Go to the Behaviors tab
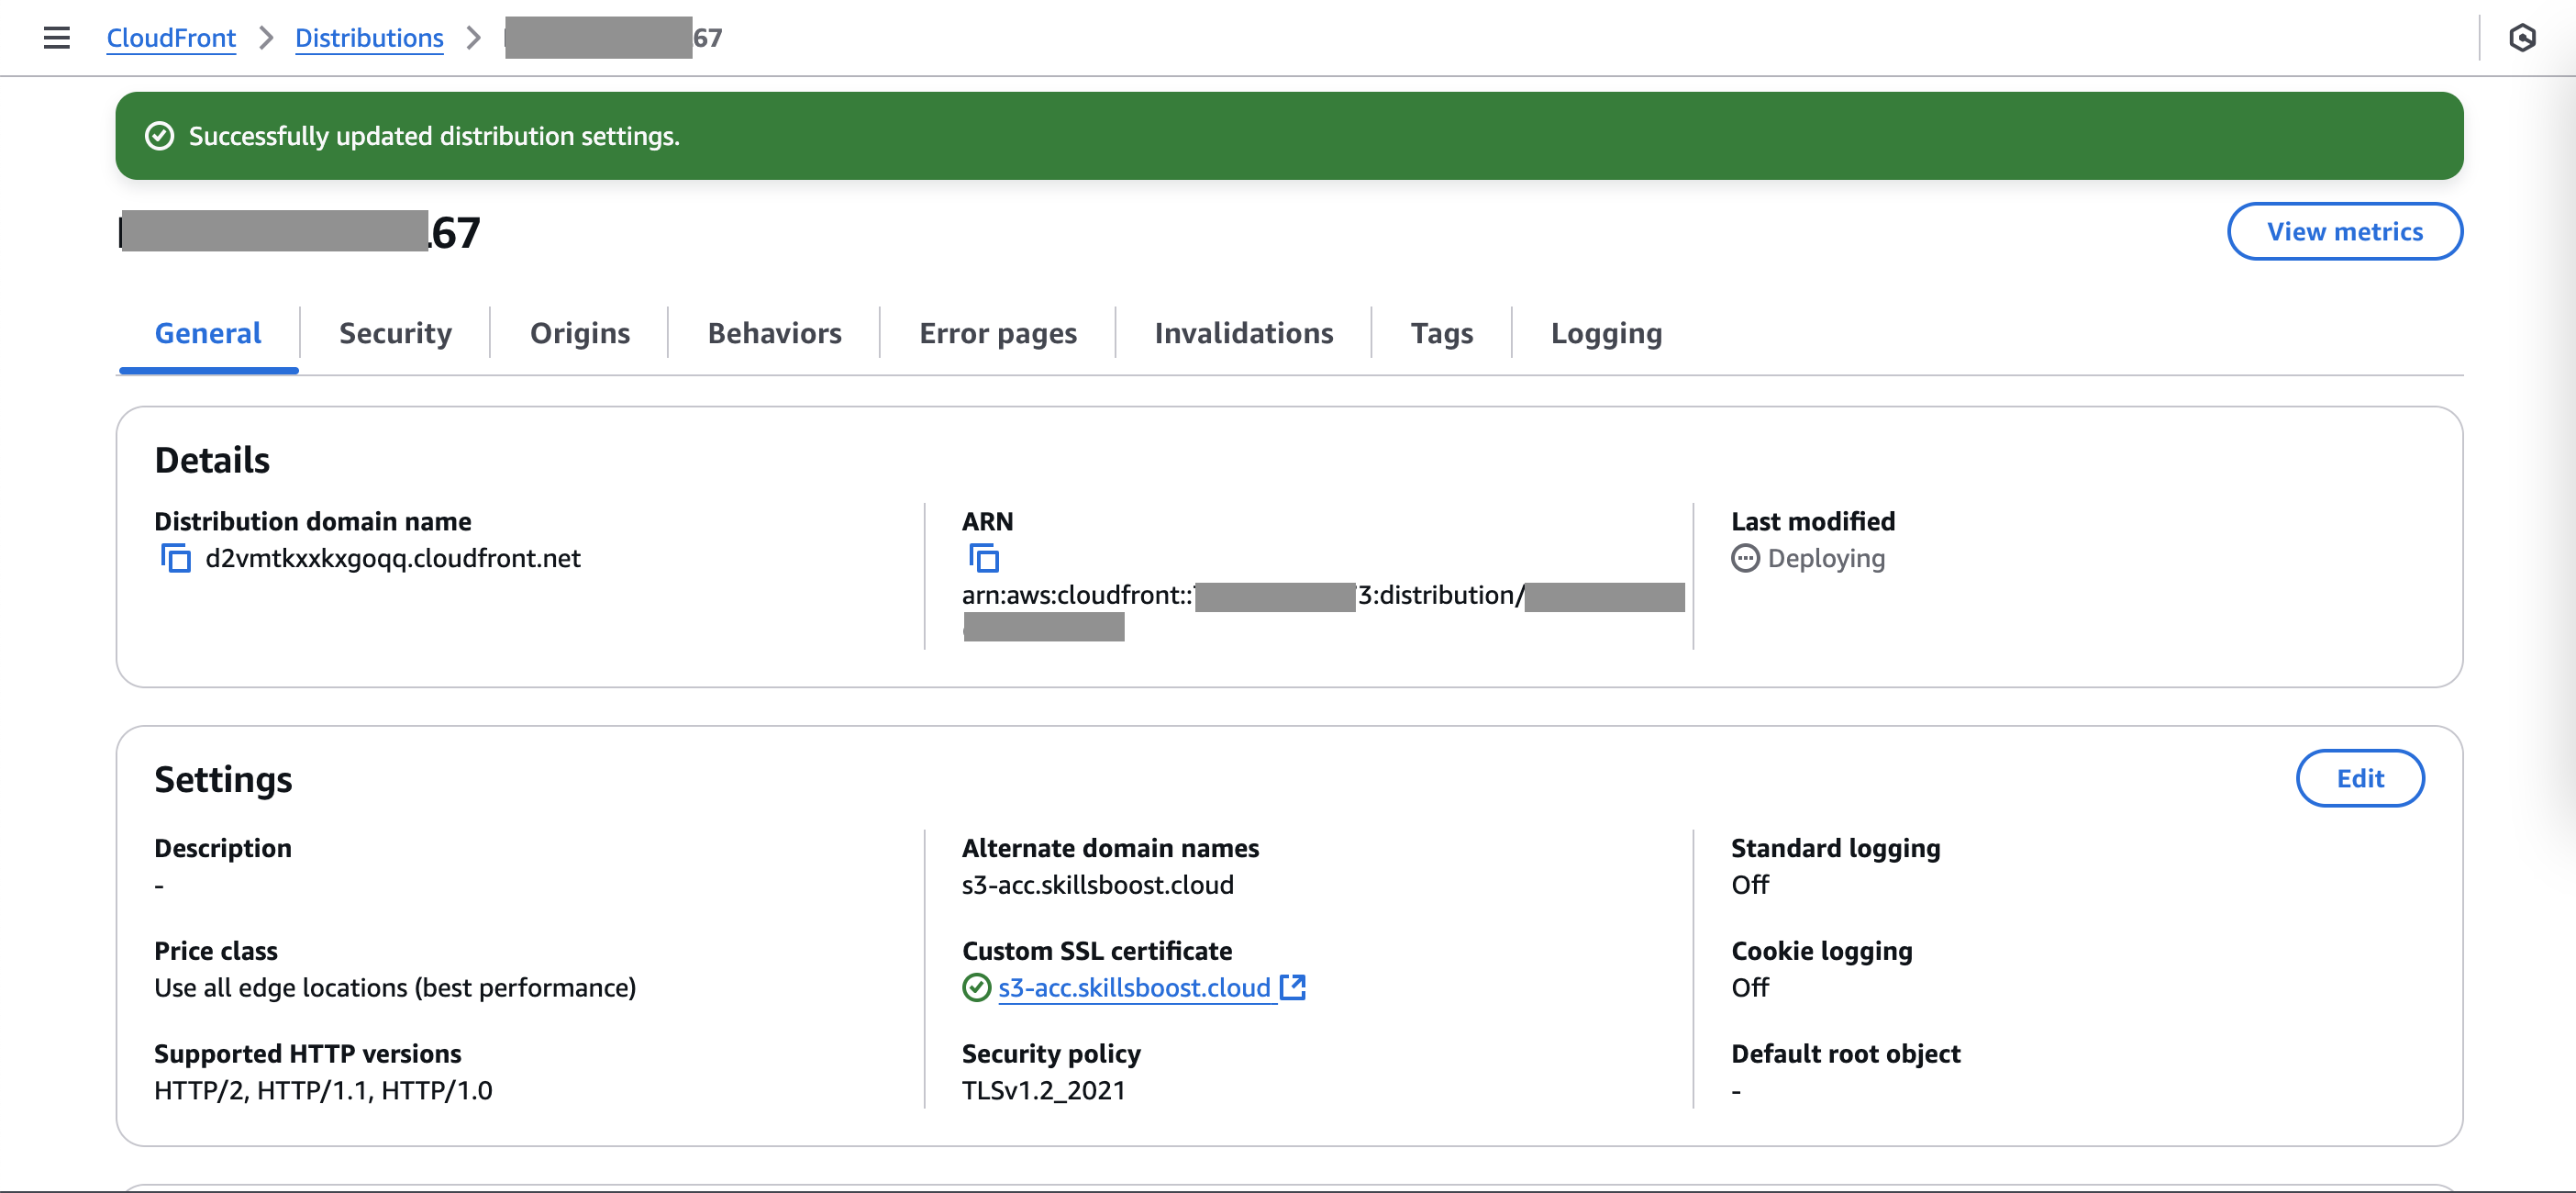 [774, 333]
